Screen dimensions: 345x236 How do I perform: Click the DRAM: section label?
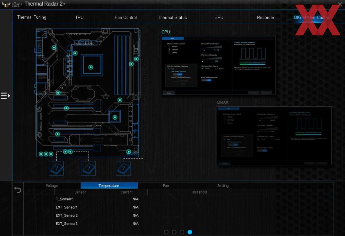[x=223, y=102]
